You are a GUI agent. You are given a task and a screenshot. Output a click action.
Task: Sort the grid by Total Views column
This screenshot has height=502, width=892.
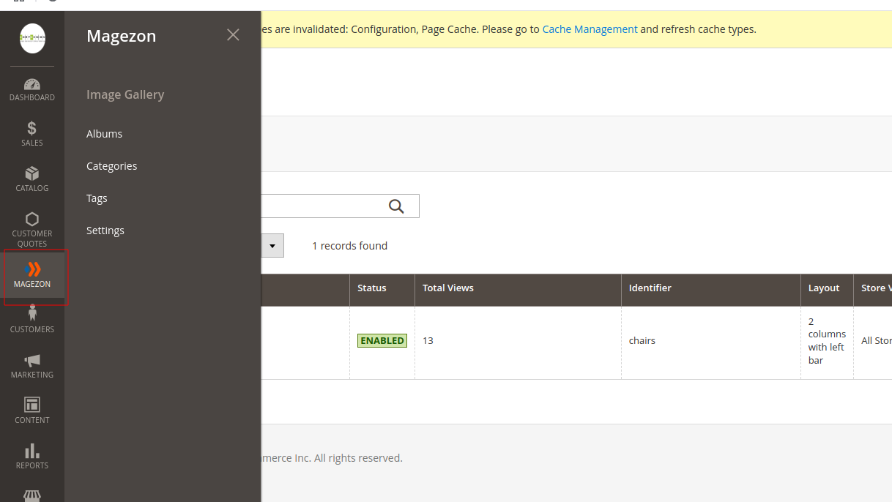coord(448,288)
